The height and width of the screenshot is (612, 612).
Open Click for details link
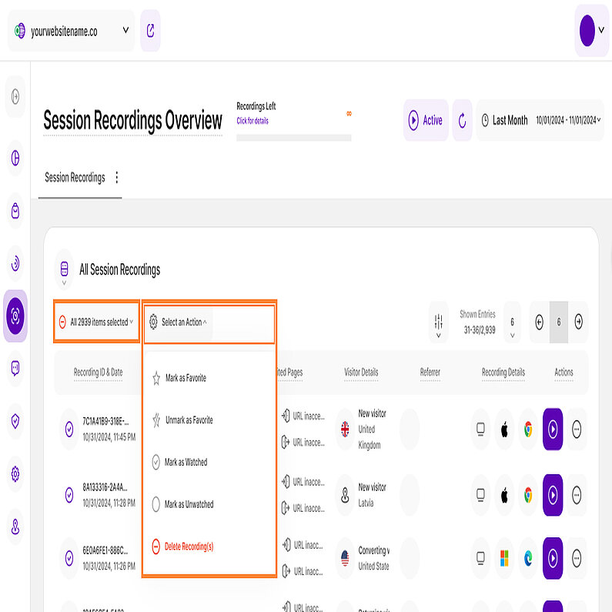(252, 121)
